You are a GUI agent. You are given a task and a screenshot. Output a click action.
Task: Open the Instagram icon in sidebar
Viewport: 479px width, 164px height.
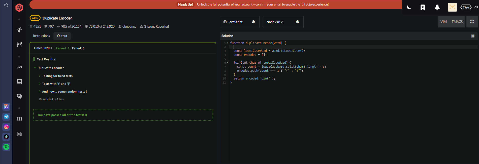(x=6, y=127)
